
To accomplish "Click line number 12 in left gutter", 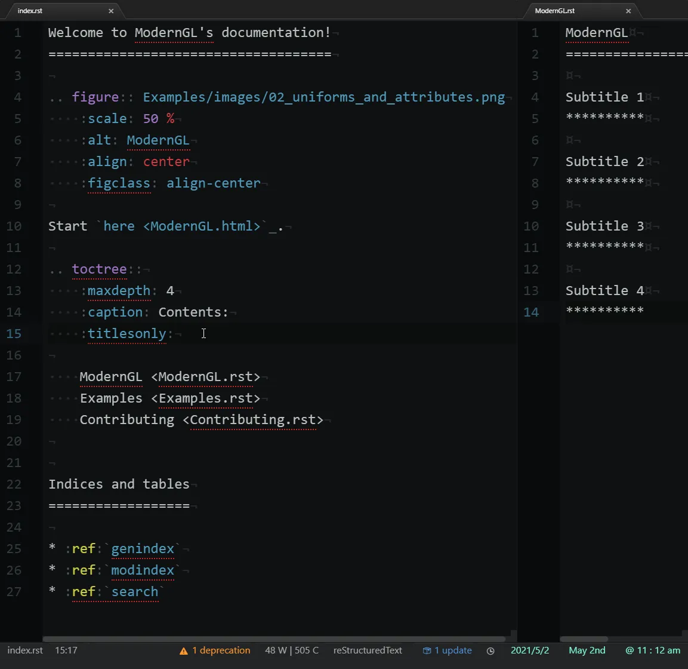I will [14, 269].
